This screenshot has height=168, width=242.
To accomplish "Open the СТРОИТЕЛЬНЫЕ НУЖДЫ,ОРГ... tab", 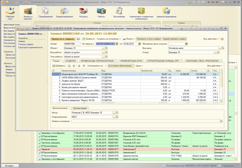I will point(164,61).
